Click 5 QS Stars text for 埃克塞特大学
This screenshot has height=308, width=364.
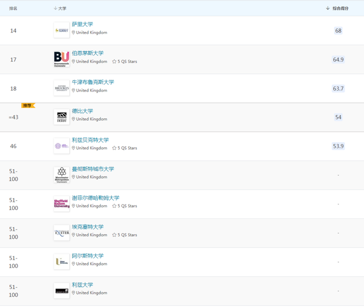point(127,235)
